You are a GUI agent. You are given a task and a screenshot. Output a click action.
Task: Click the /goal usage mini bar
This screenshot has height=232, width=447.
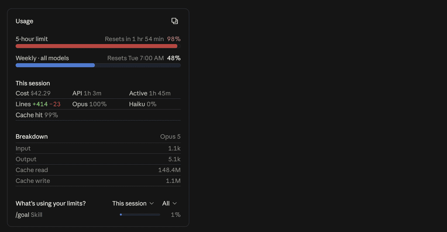click(140, 215)
